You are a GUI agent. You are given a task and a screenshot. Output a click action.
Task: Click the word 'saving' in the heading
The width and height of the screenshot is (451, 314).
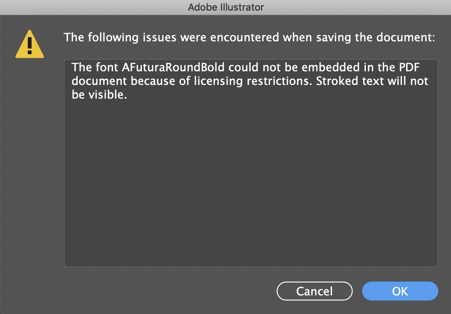(x=333, y=38)
